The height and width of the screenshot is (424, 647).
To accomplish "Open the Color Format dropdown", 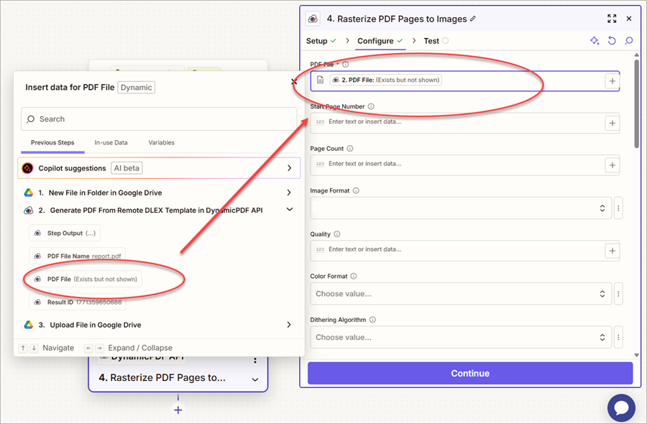I will [x=460, y=294].
